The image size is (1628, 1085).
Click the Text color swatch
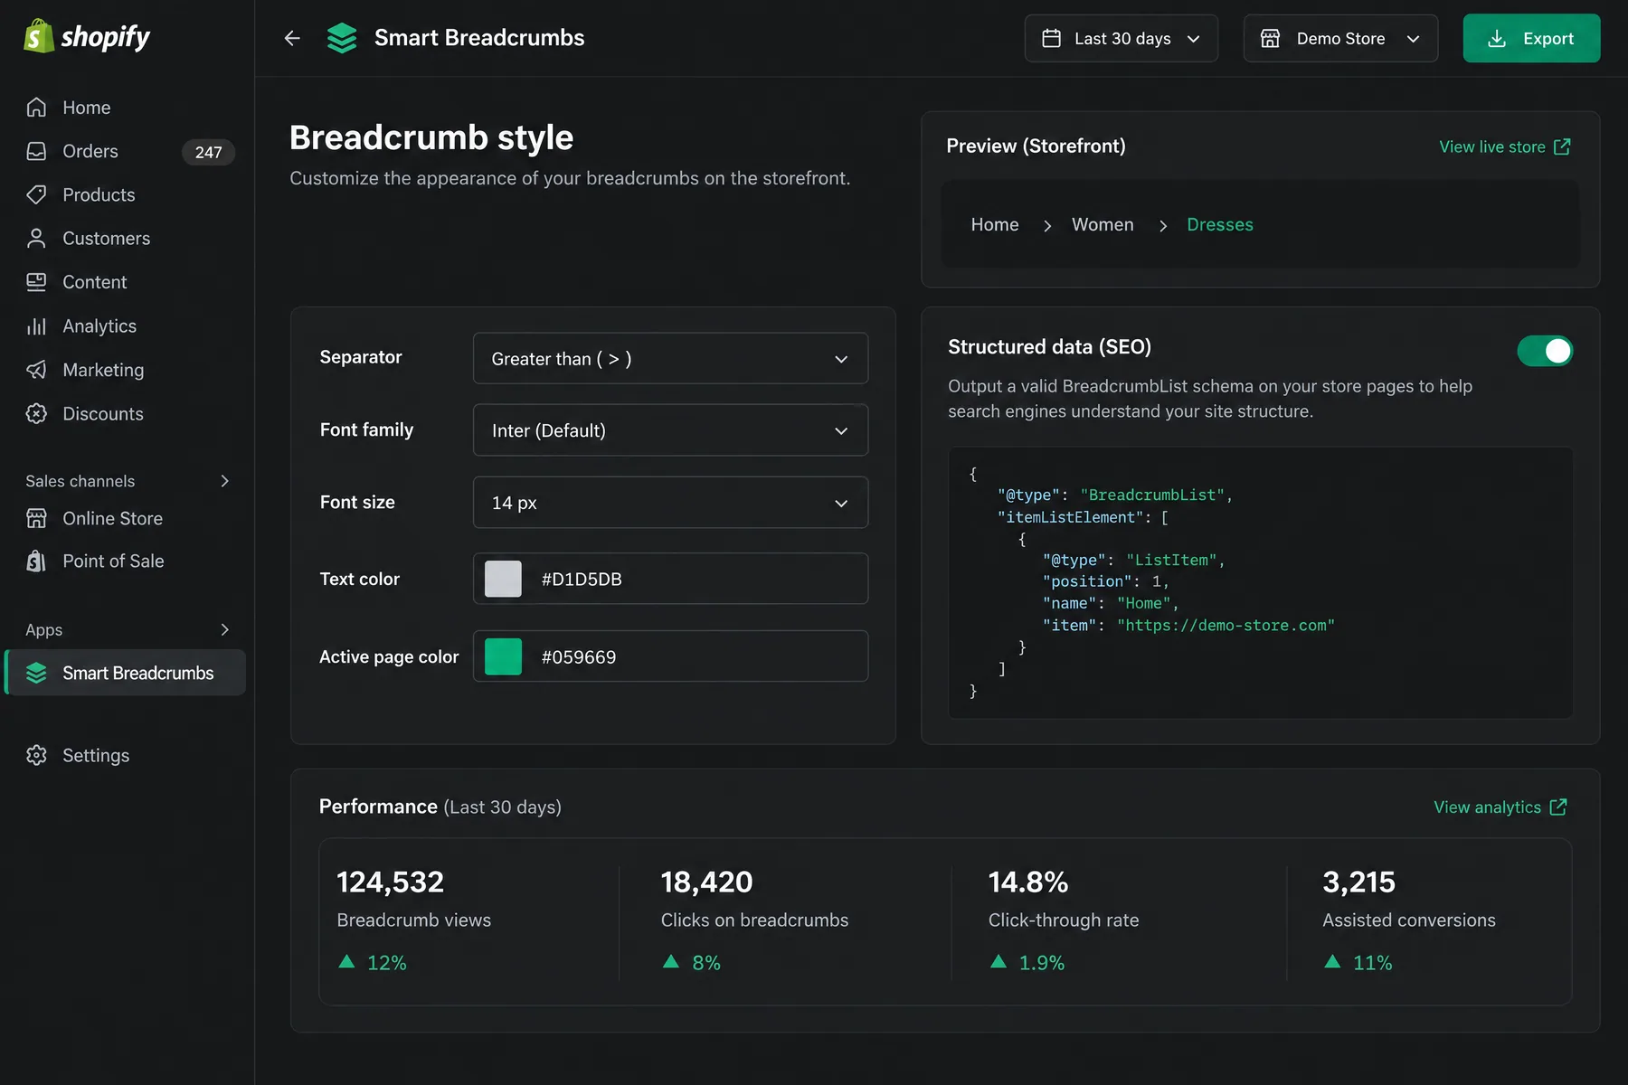pyautogui.click(x=503, y=579)
